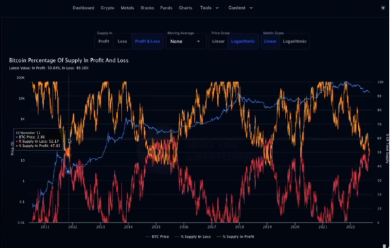The image size is (390, 248).
Task: Click the BTC Price: 2.86 tooltip line
Action: click(30, 137)
